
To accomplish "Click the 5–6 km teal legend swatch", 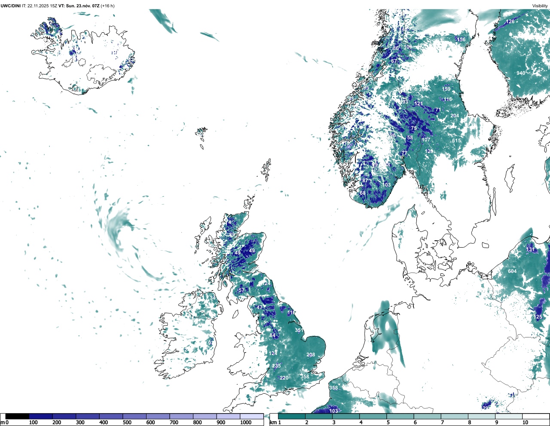I will pyautogui.click(x=400, y=416).
